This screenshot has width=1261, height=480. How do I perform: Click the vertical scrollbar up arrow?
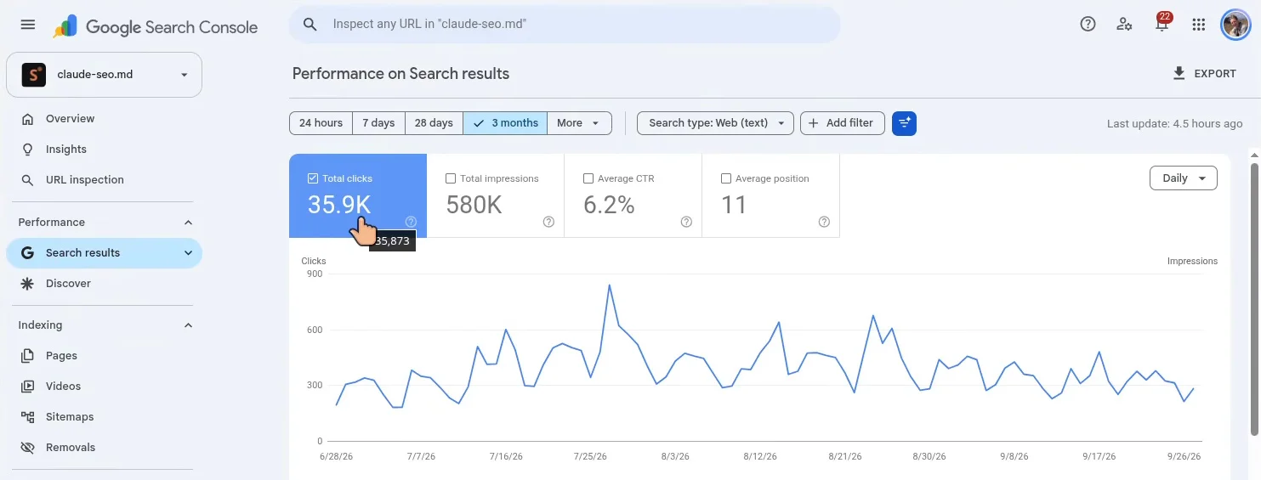[1252, 154]
